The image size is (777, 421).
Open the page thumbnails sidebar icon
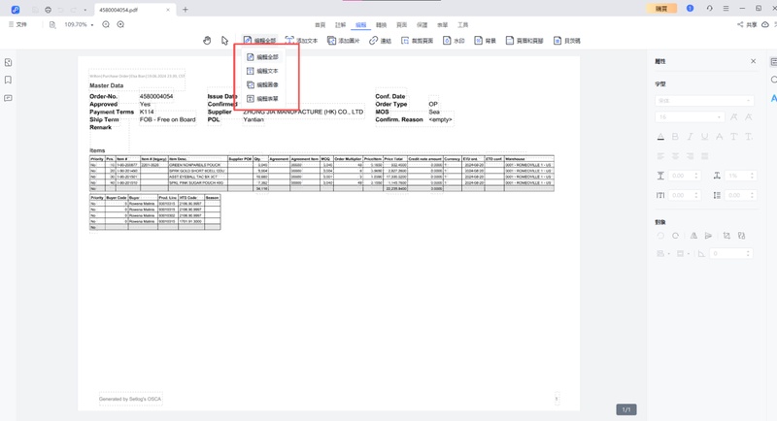(9, 62)
